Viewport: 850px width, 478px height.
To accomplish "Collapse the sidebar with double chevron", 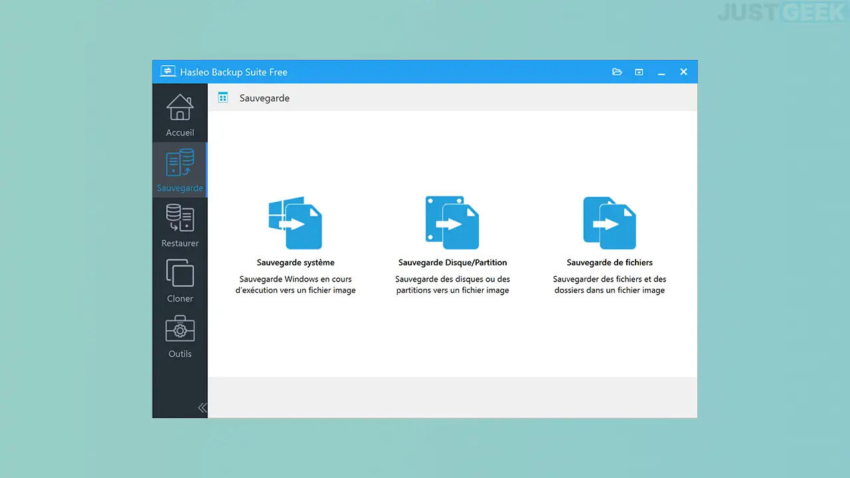I will (203, 408).
